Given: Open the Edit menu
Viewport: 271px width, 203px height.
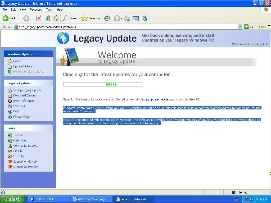Looking at the screenshot, I should pos(13,10).
